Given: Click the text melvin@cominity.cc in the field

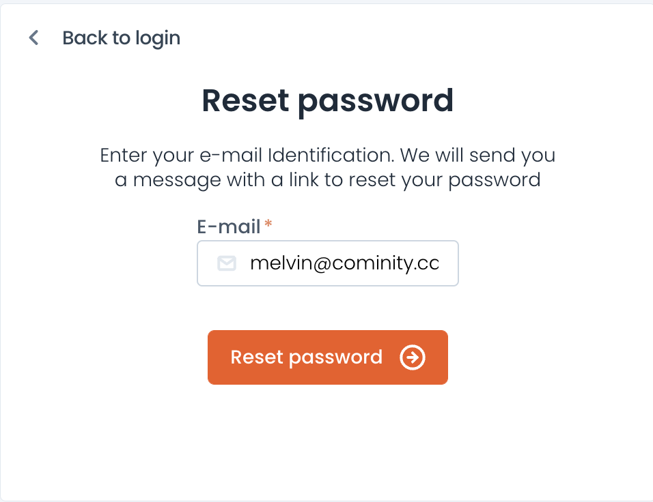Looking at the screenshot, I should [x=344, y=263].
